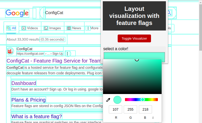Viewport: 202px width, 123px height.
Task: Click the G value field showing 255
Action: point(130,109)
